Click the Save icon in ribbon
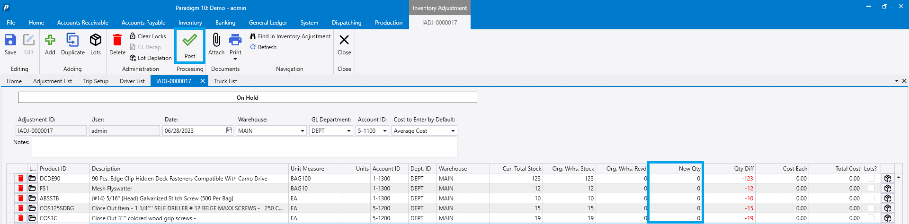The height and width of the screenshot is (224, 909). [10, 41]
